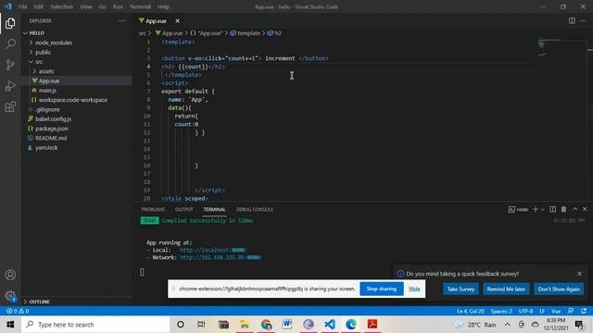Image resolution: width=593 pixels, height=333 pixels.
Task: Switch to the OUTPUT panel tab
Action: click(184, 209)
